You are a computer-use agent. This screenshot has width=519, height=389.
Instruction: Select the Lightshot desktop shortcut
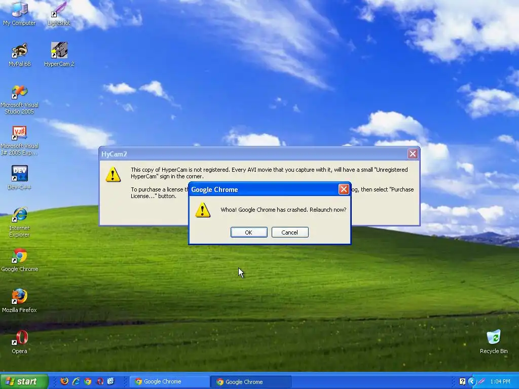pyautogui.click(x=59, y=13)
